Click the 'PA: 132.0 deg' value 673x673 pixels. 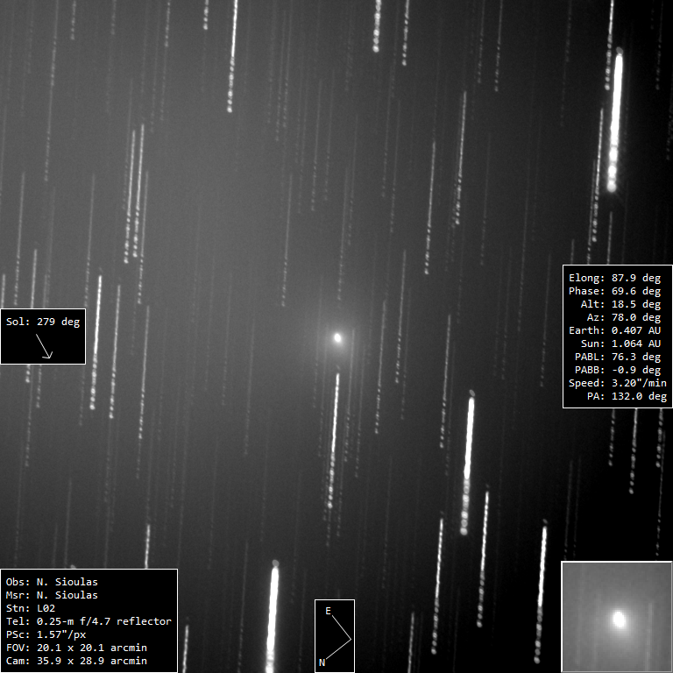[627, 396]
